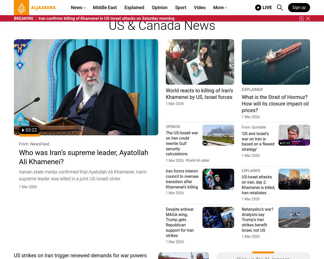Screen dimensions: 324x259
Task: Open the Video section
Action: pyautogui.click(x=200, y=8)
